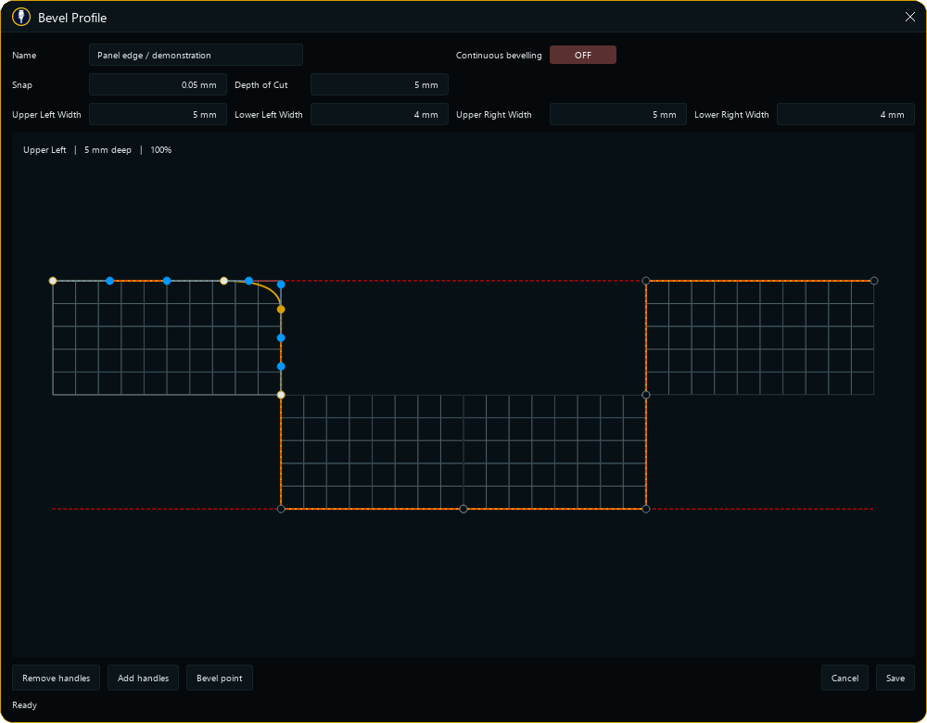Screen dimensions: 927x723
Task: Toggle Continuous bevelling OFF switch
Action: [x=583, y=55]
